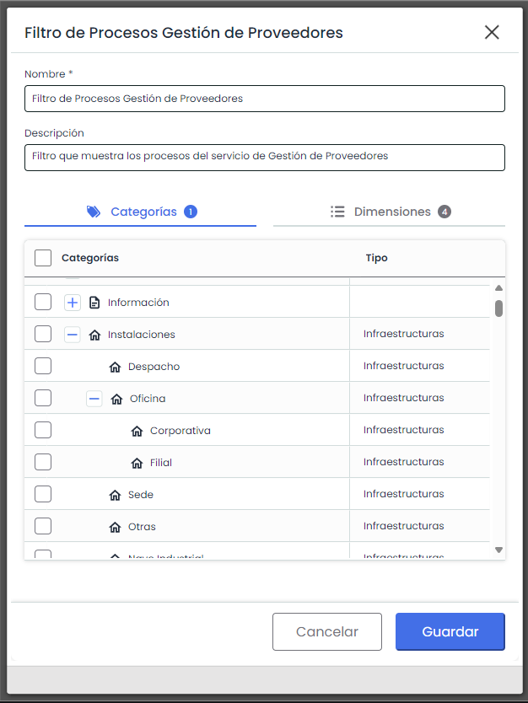
Task: Select the Categorías tab
Action: point(141,212)
